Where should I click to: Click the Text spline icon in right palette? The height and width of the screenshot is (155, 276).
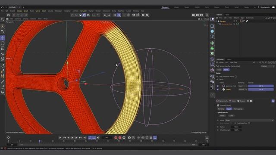212,37
